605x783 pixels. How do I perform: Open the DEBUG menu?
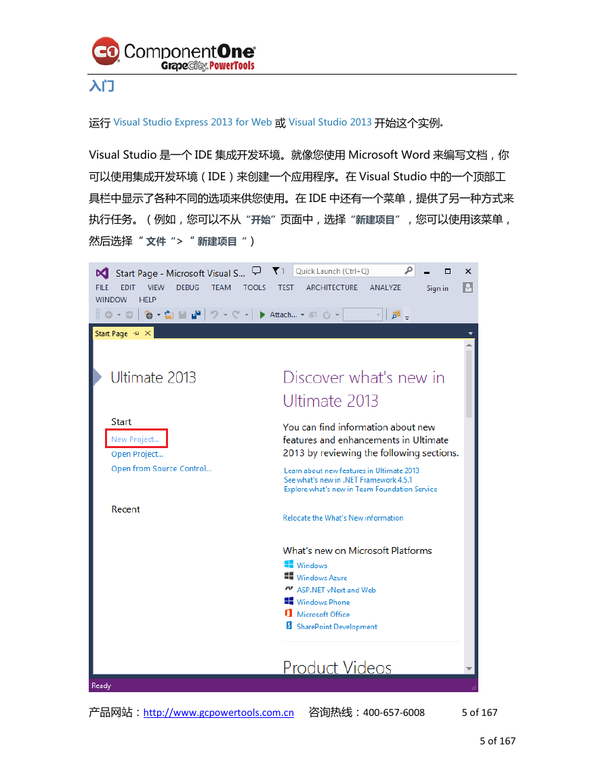[188, 287]
